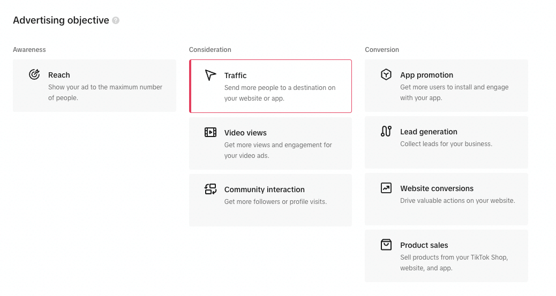Select the Reach objective title
The height and width of the screenshot is (296, 556).
59,75
